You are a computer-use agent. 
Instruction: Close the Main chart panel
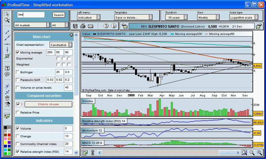pyautogui.click(x=71, y=35)
